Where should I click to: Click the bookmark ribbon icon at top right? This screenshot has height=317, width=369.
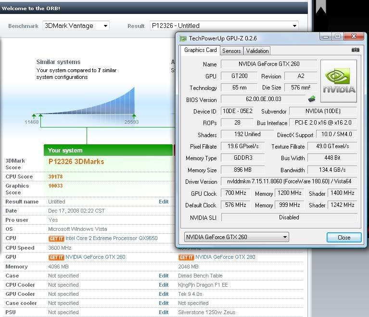[x=321, y=7]
